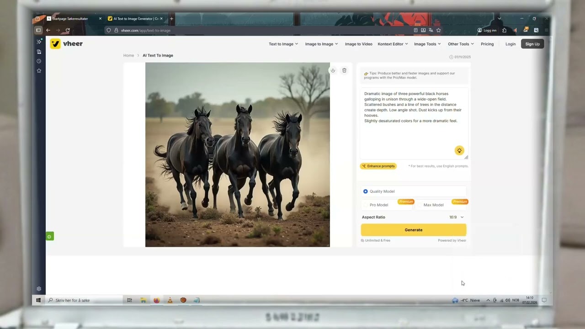Open File Explorer from the taskbar
The width and height of the screenshot is (585, 329).
tap(143, 300)
